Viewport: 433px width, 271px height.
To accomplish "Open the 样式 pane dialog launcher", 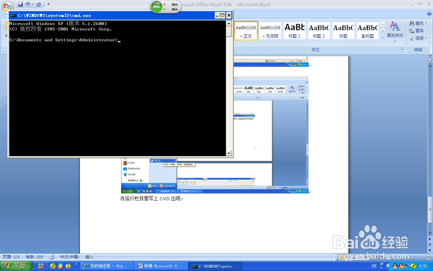I will 402,49.
